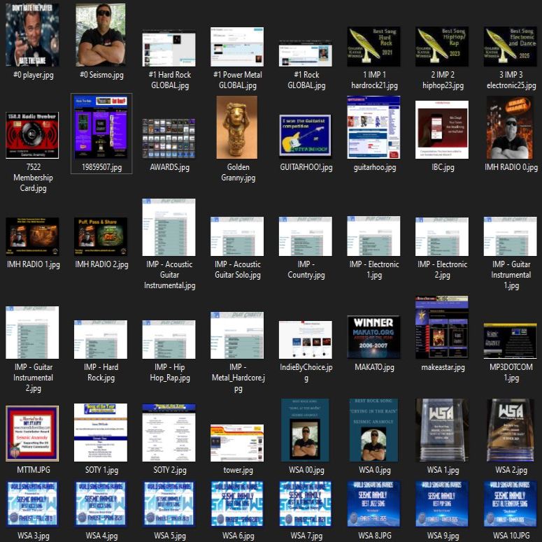Select the 2 IMP 2 hiphop23.jpg thumbnail
The height and width of the screenshot is (542, 542).
pos(442,46)
